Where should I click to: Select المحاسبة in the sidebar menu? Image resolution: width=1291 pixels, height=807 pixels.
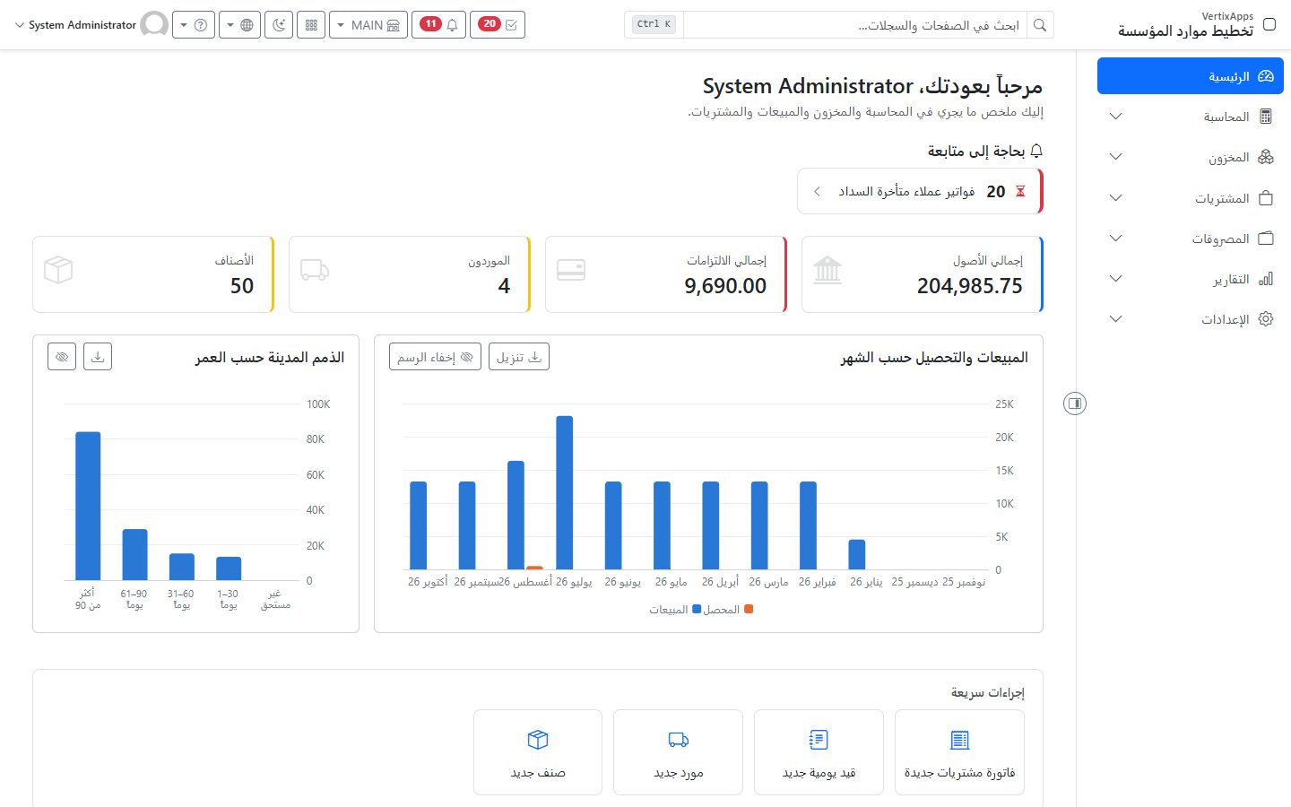pyautogui.click(x=1191, y=117)
